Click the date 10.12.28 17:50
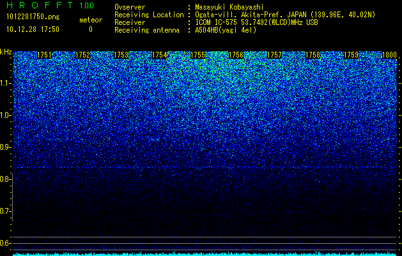The width and height of the screenshot is (402, 256). (x=33, y=29)
